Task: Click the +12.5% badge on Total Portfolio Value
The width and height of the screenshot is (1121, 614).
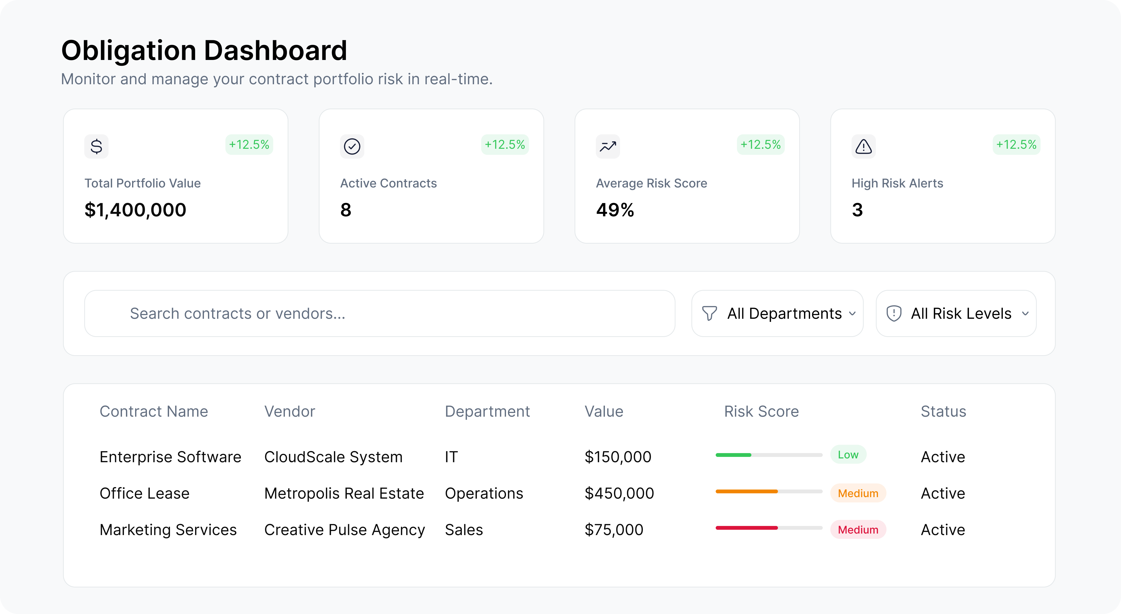Action: coord(249,144)
